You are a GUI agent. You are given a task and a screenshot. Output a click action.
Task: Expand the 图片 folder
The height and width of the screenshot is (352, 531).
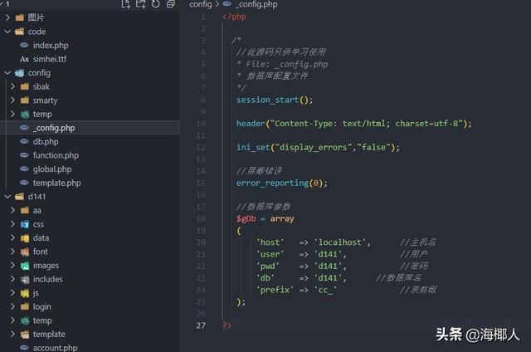(8, 17)
